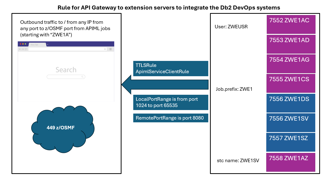Click the TTLSRule ApimlServiceClientRule label
The width and height of the screenshot is (332, 187).
171,68
